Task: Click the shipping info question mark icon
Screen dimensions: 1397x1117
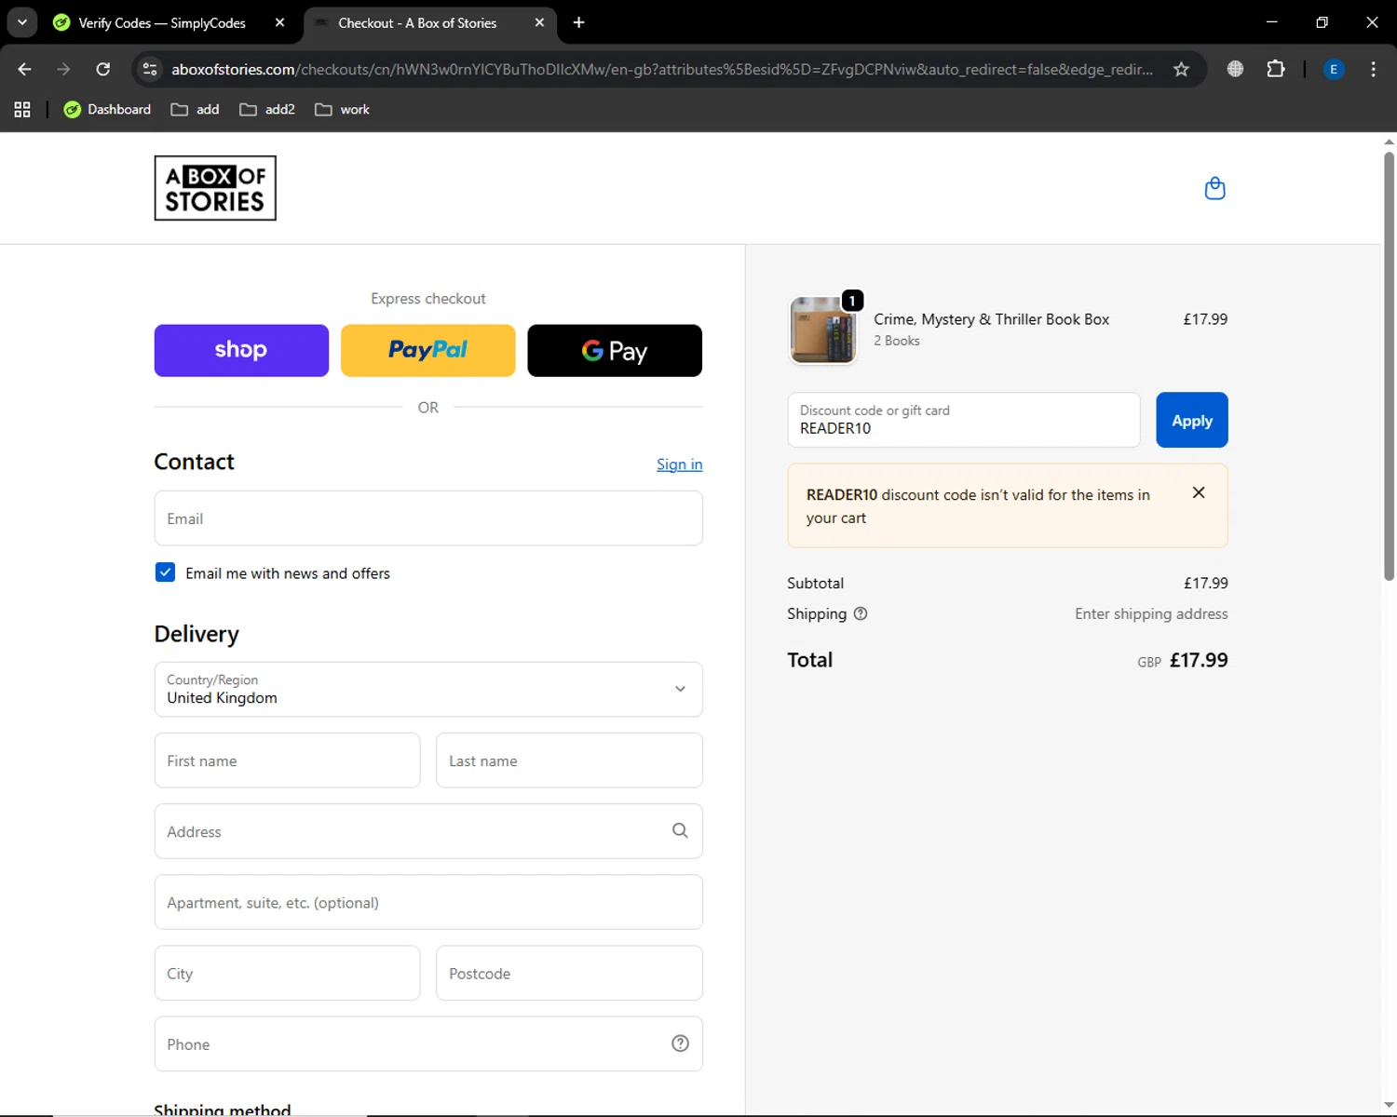Action: pyautogui.click(x=861, y=613)
